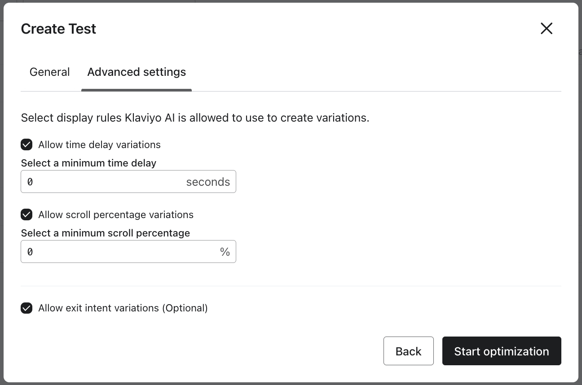Select the Advanced settings tab
582x385 pixels.
pyautogui.click(x=137, y=72)
